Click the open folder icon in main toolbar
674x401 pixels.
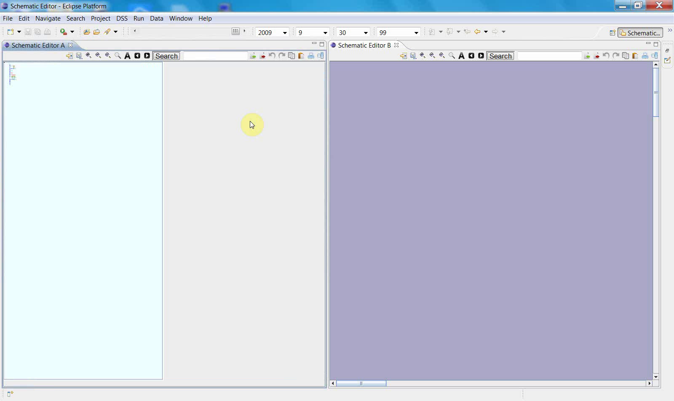point(96,32)
